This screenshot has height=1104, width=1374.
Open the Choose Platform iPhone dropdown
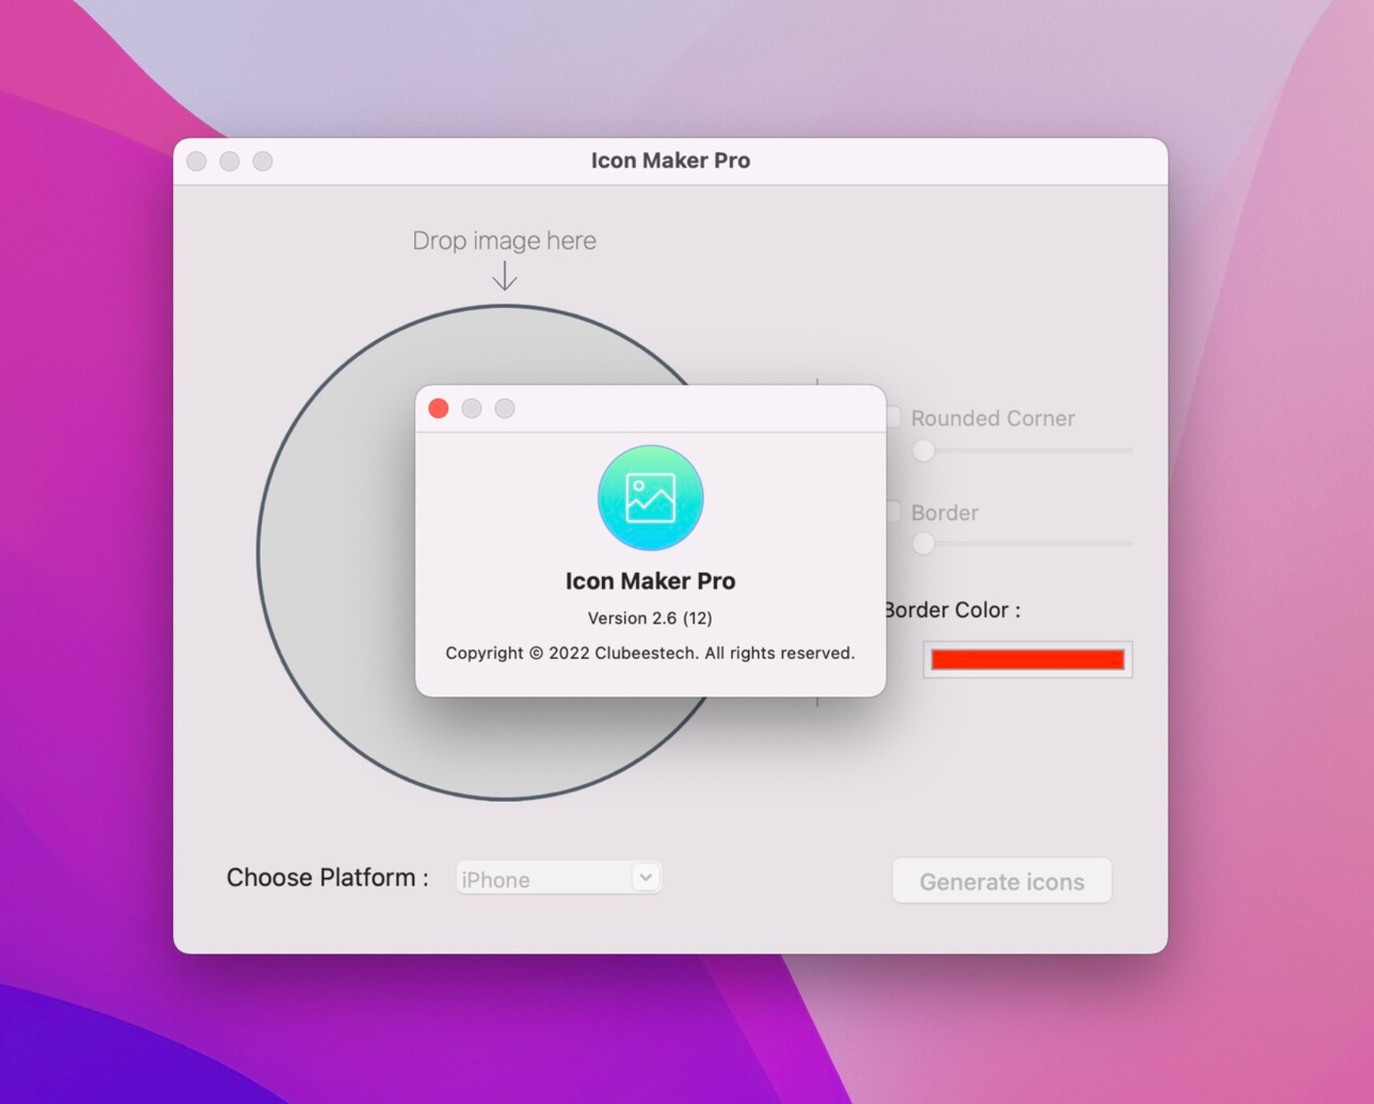(x=559, y=878)
